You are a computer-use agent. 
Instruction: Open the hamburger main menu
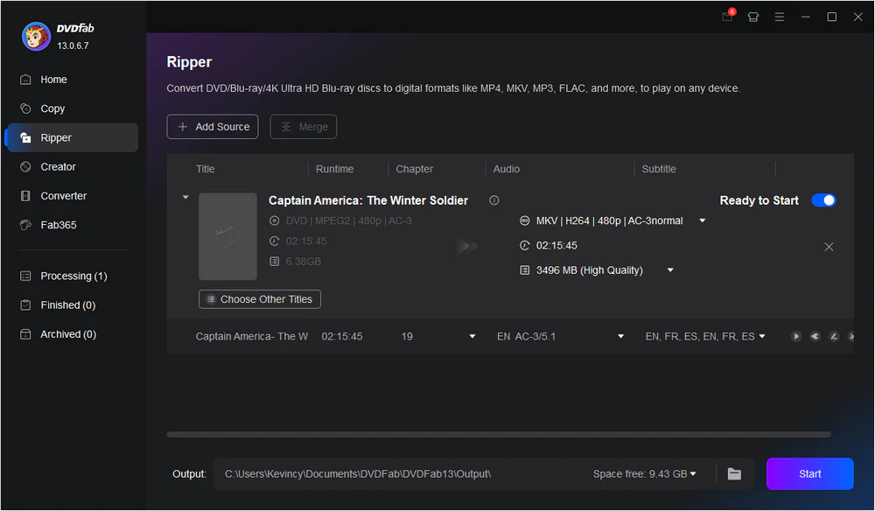pyautogui.click(x=780, y=17)
